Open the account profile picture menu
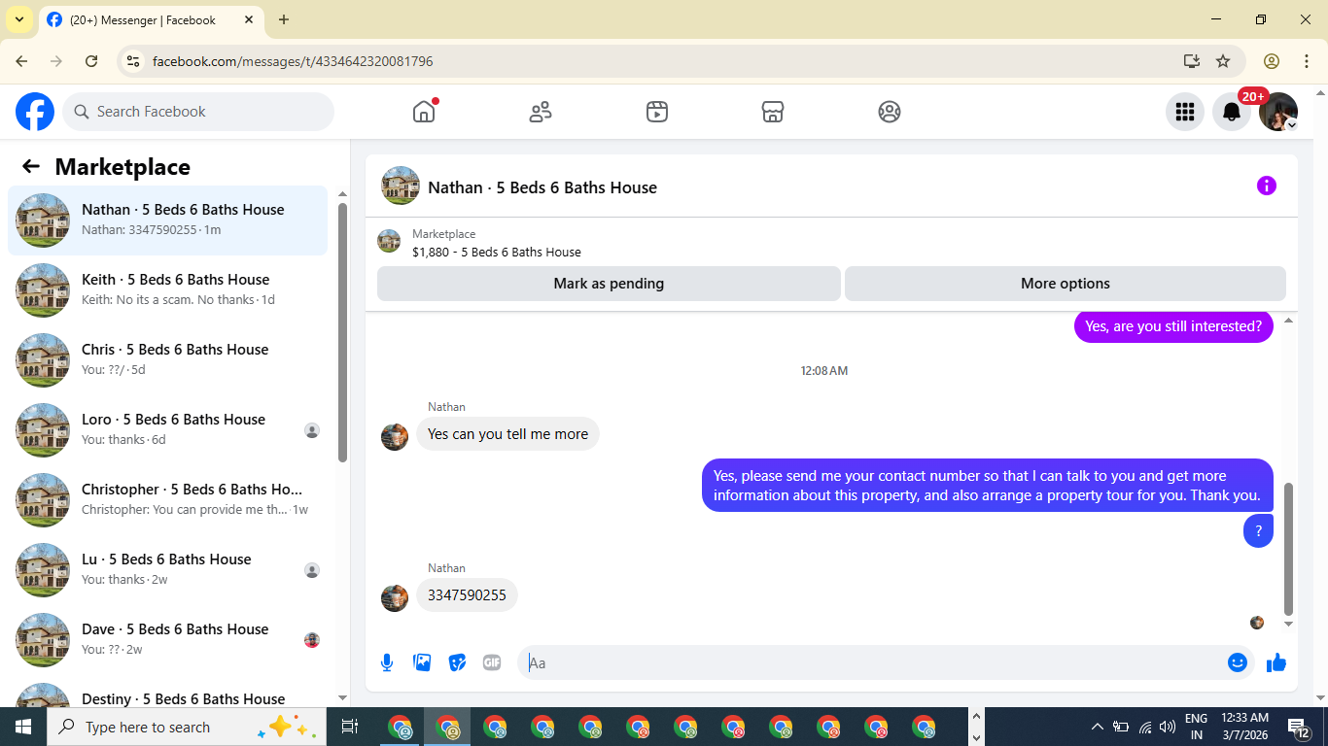This screenshot has width=1328, height=746. 1277,112
